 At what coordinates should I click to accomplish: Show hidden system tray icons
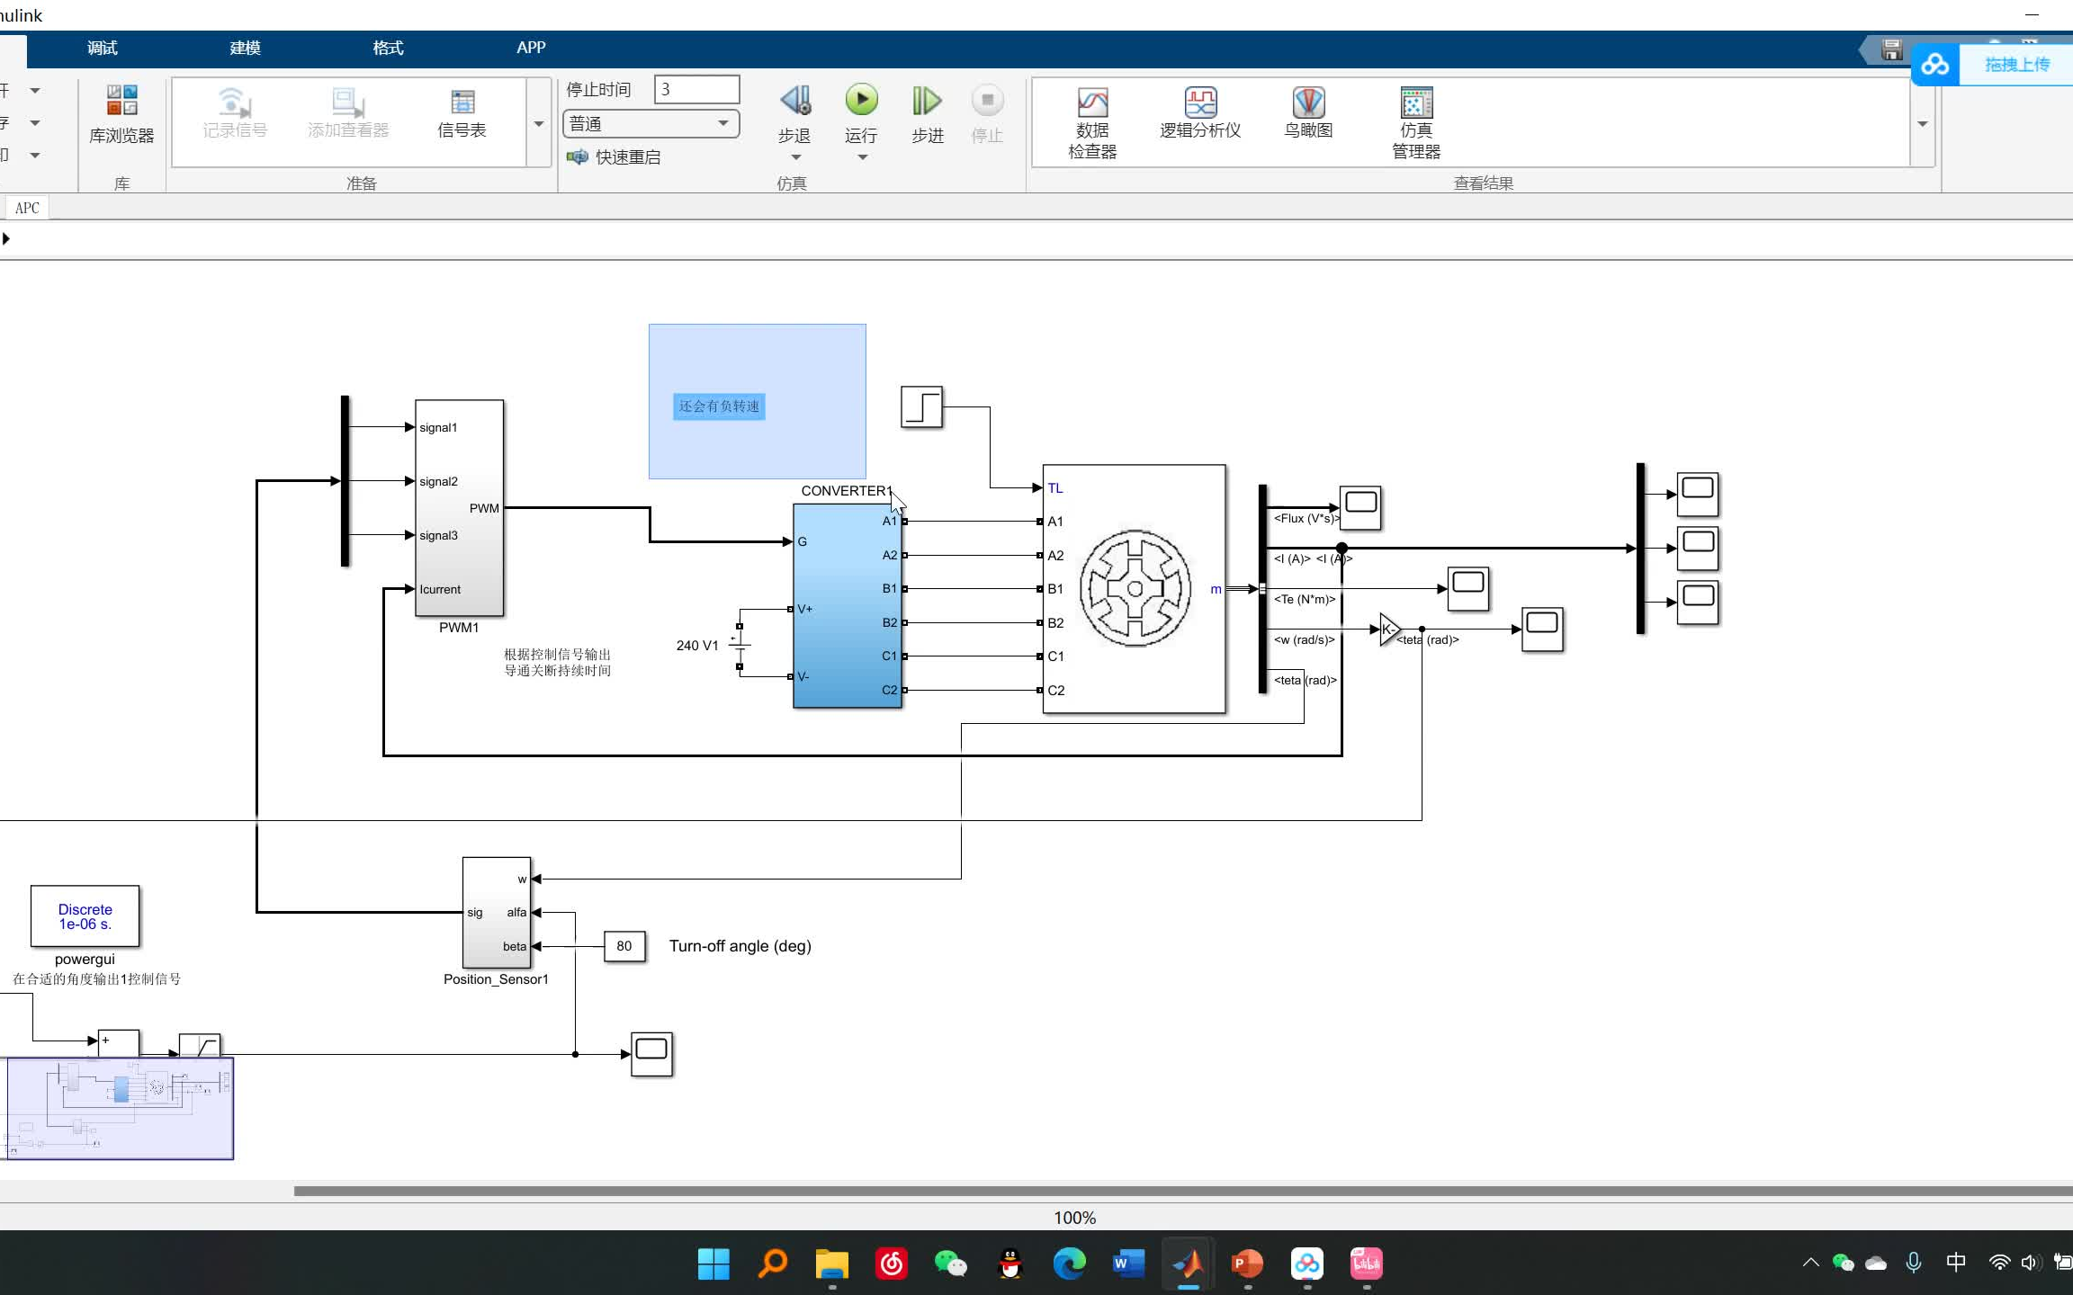1811,1263
